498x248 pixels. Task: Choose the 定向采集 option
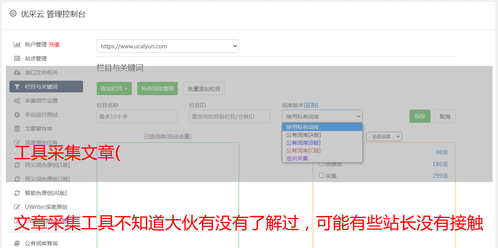tap(297, 158)
